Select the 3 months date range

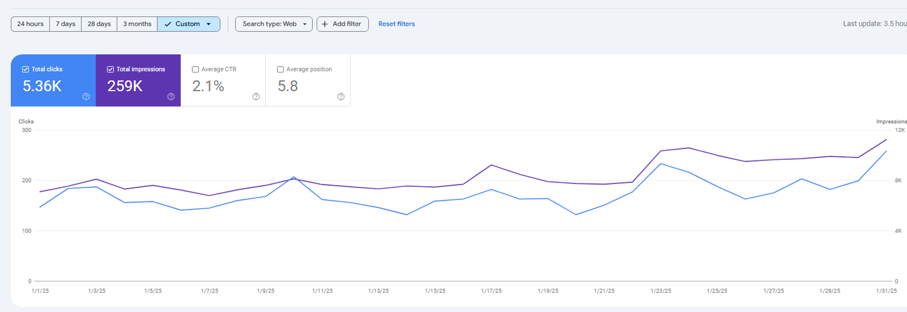point(137,24)
